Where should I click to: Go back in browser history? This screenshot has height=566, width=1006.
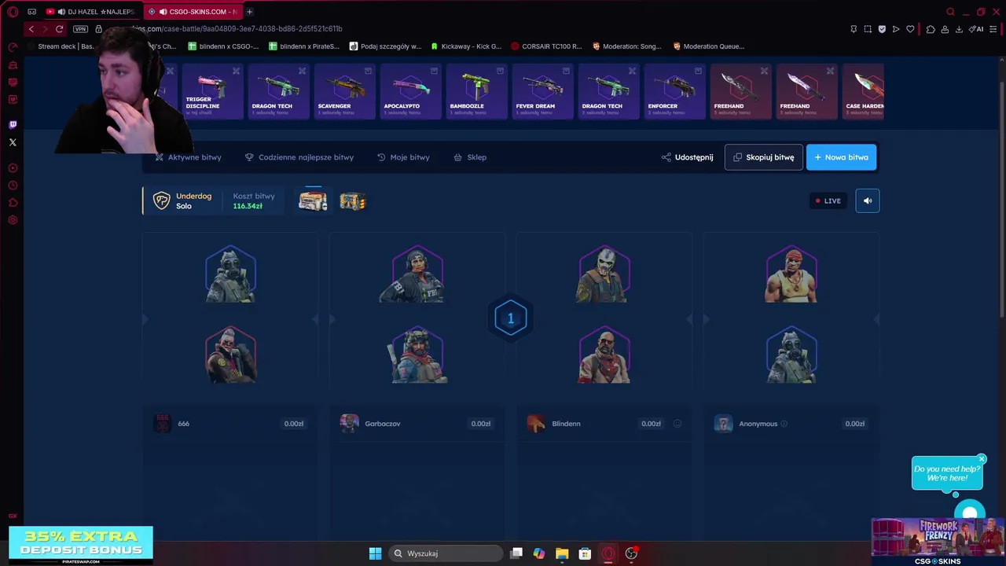tap(31, 29)
